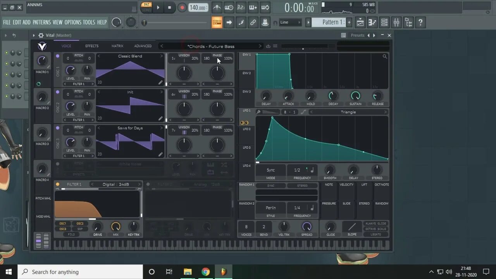Toggle ALWAYS GLIDE option

tap(376, 224)
